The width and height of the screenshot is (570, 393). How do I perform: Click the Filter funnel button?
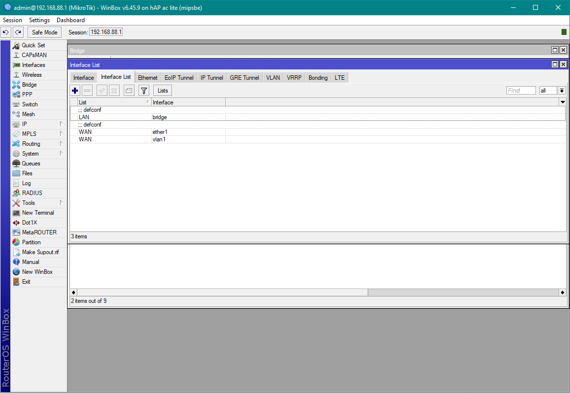[144, 91]
